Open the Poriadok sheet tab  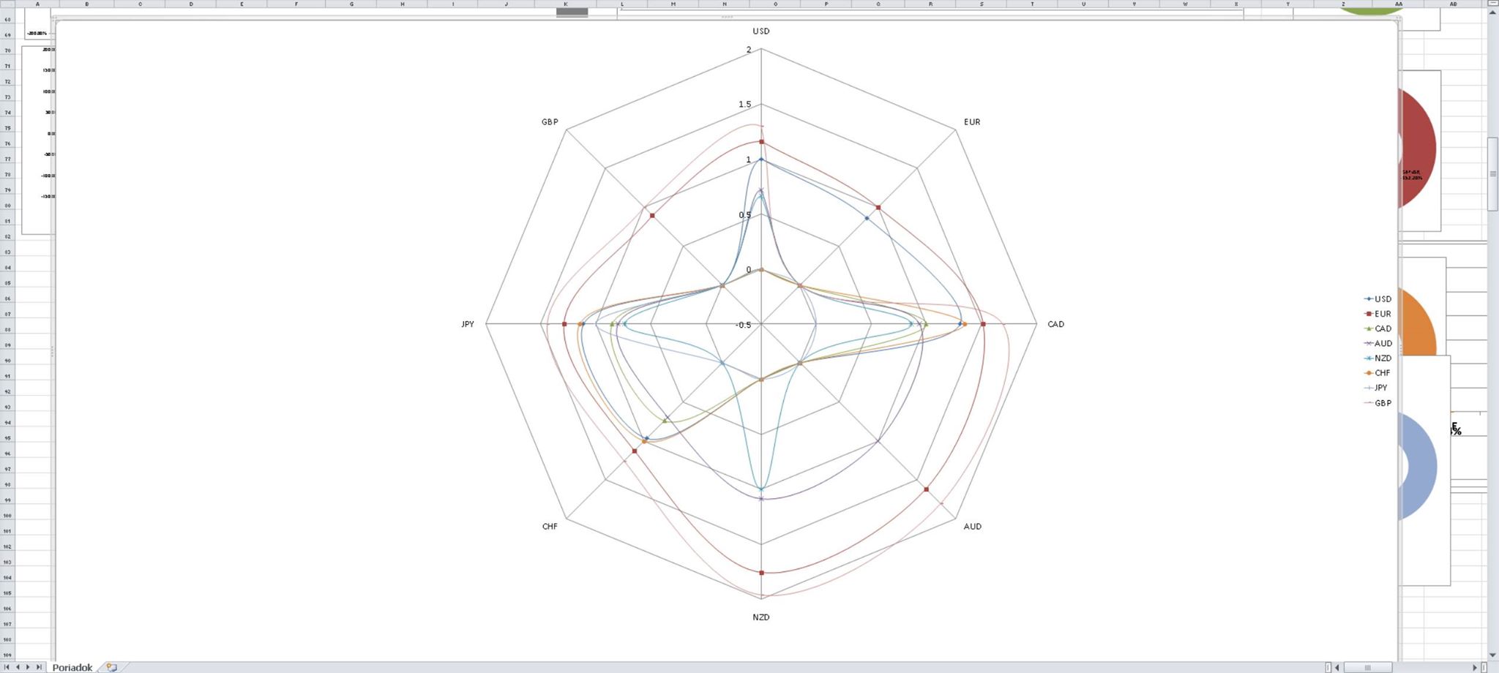(72, 667)
